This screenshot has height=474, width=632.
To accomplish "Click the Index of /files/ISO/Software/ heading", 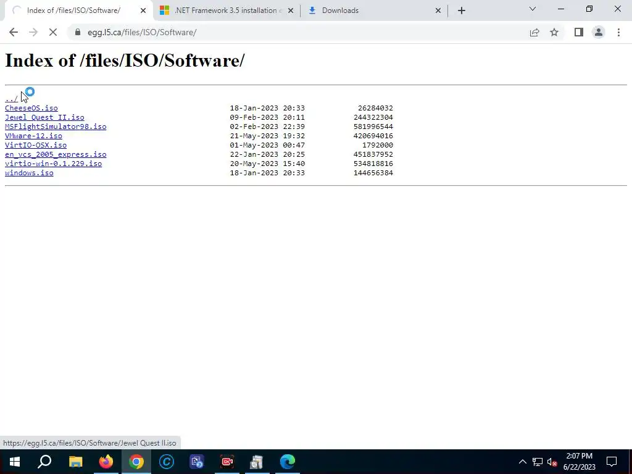I will [x=125, y=61].
